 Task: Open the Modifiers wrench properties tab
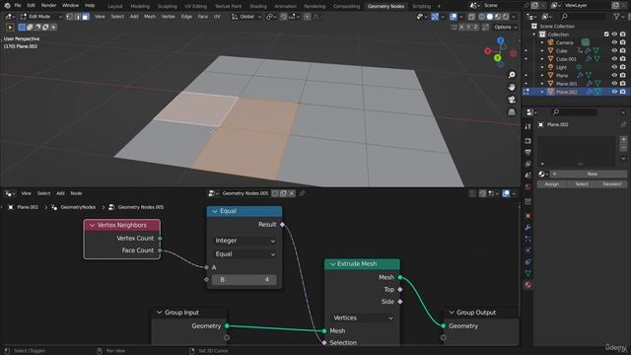(528, 228)
